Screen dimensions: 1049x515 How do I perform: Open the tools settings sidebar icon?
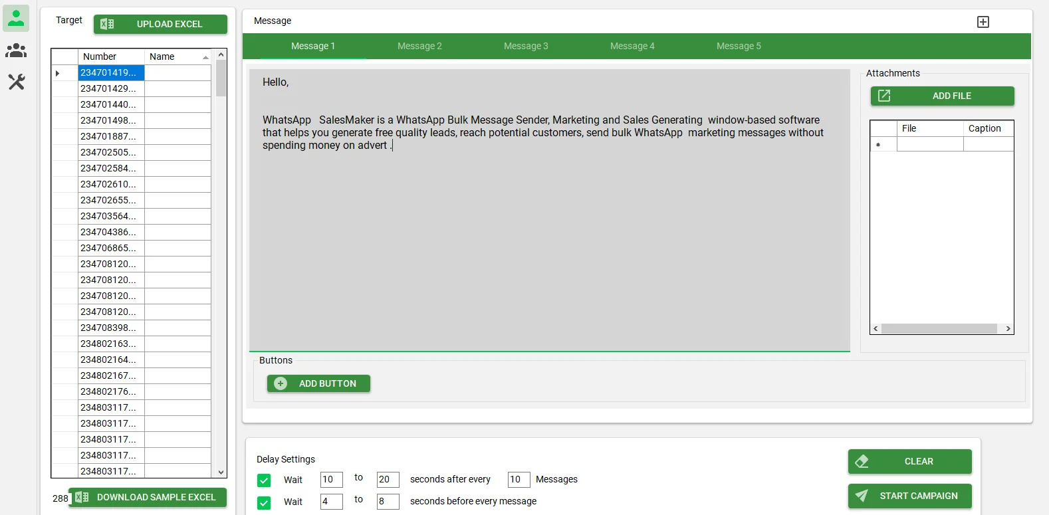[x=16, y=82]
